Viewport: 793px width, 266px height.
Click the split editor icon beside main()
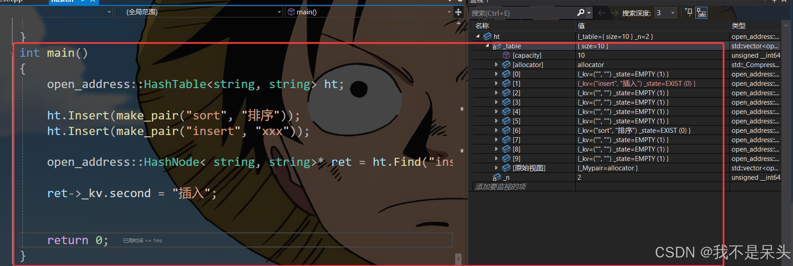pos(458,12)
